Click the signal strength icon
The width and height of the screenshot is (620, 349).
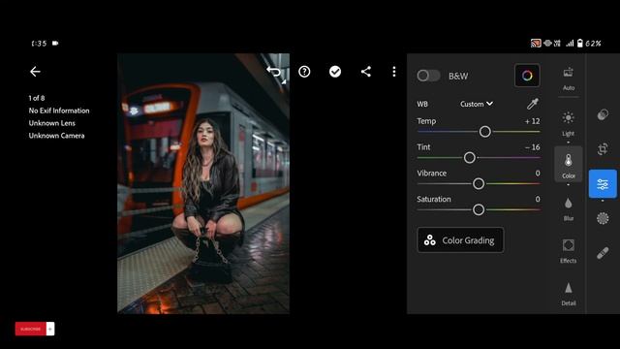pos(570,43)
